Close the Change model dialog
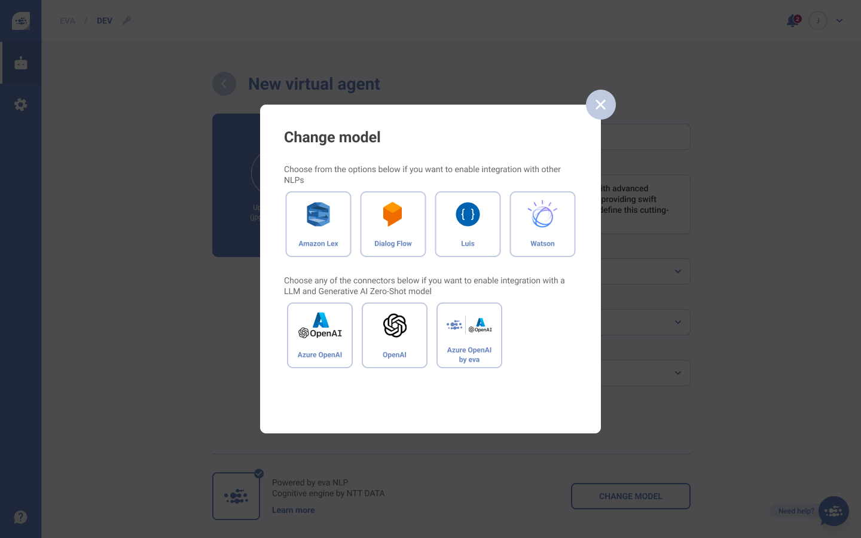Screen dimensions: 861x538 pyautogui.click(x=601, y=105)
